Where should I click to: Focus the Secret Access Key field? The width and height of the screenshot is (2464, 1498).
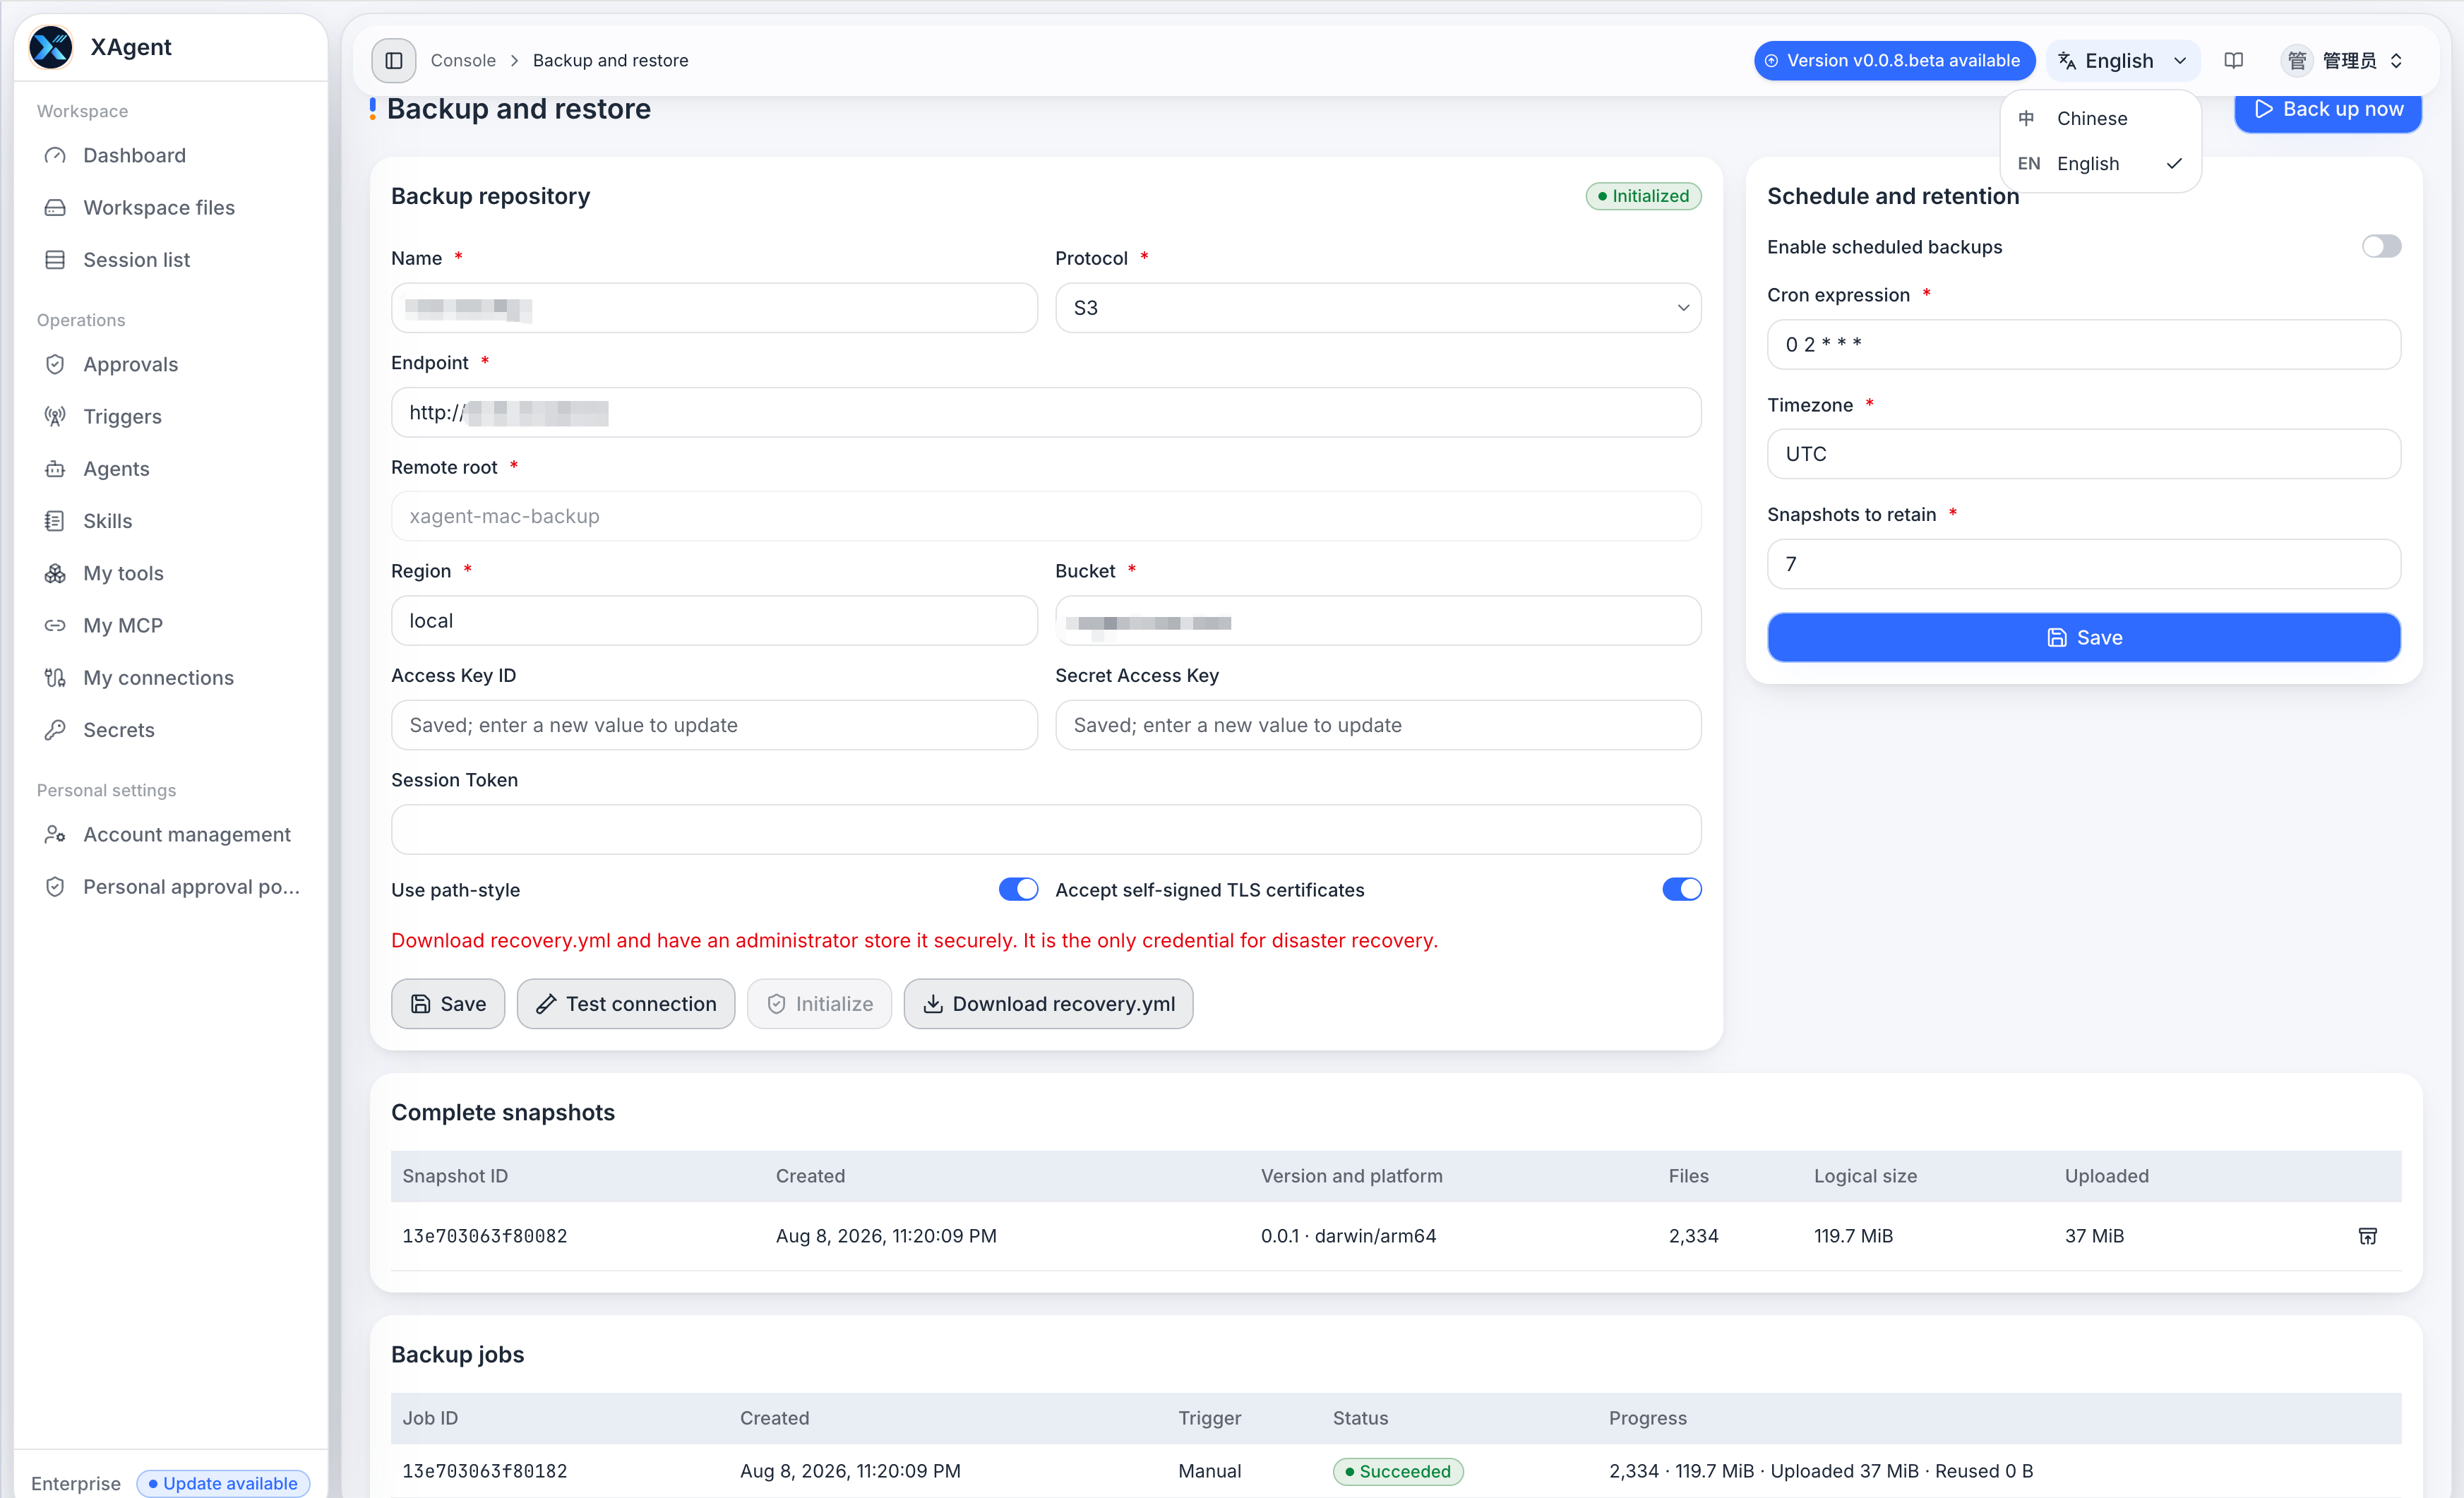(x=1377, y=725)
